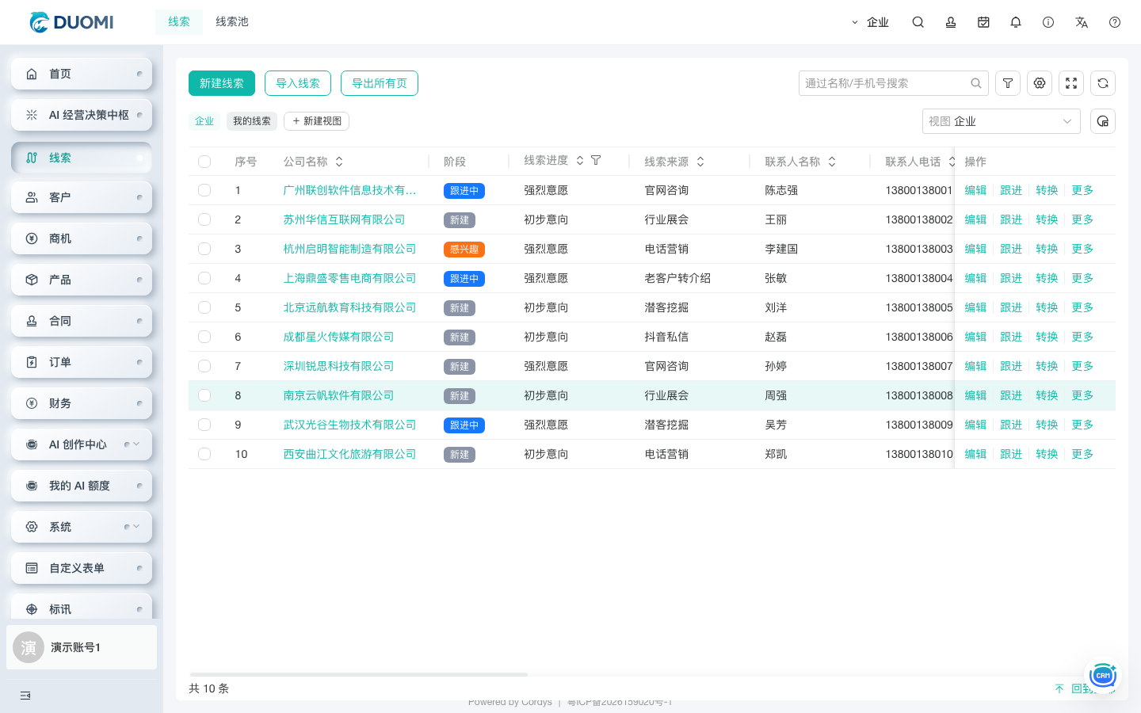Focus the 通过名称/手机号搜索 search field
1141x713 pixels.
[x=894, y=83]
